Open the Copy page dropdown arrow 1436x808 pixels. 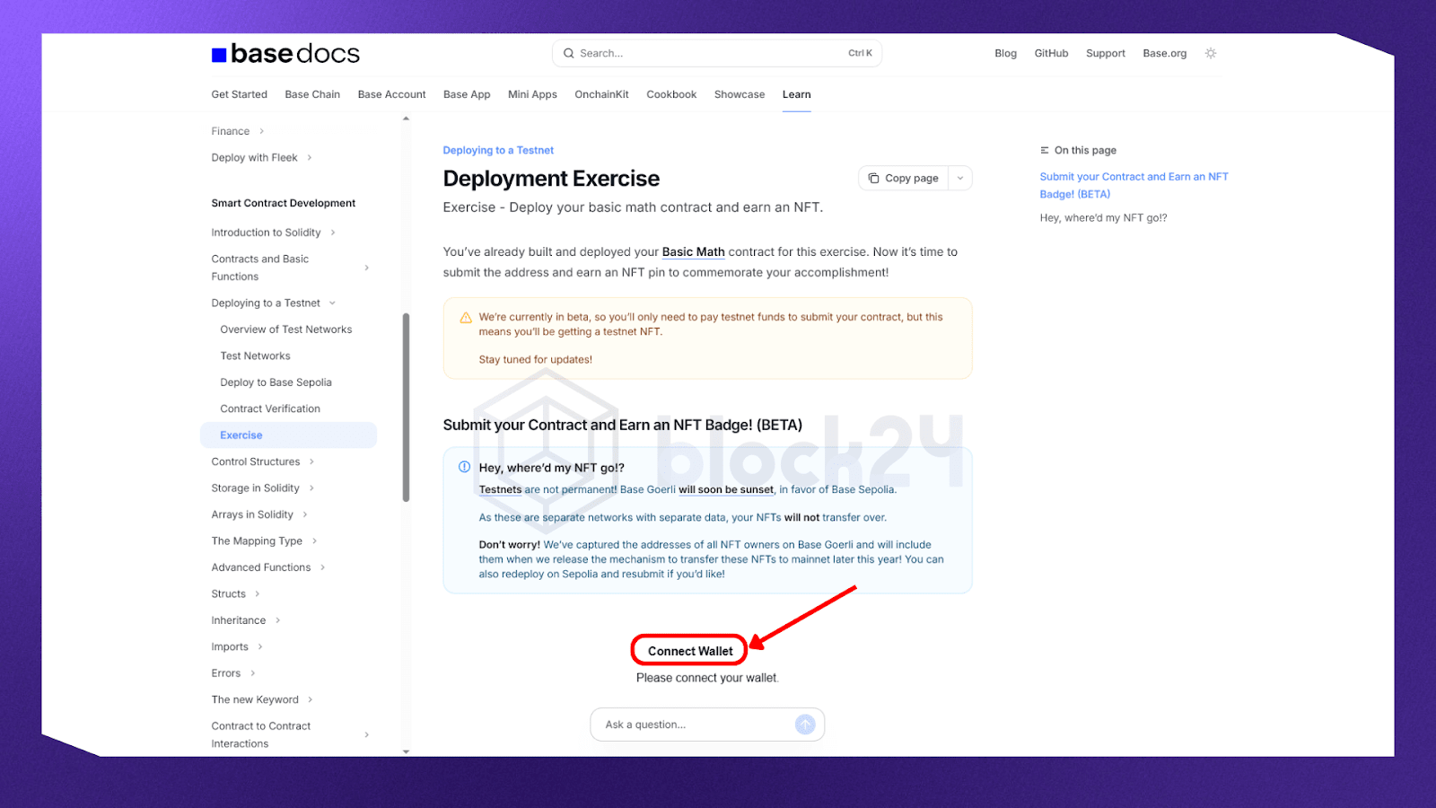[960, 179]
